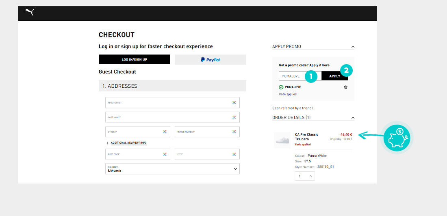This screenshot has height=216, width=447.
Task: Click the Guest Checkout heading
Action: tap(117, 72)
